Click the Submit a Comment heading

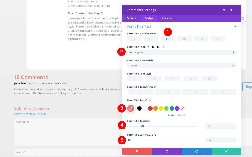tap(32, 108)
